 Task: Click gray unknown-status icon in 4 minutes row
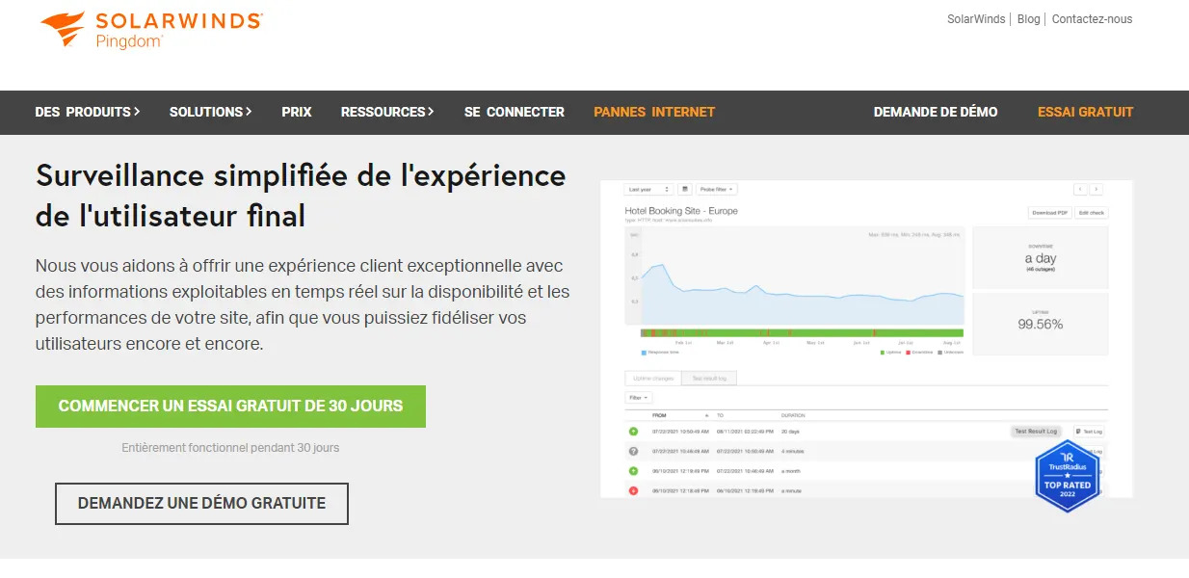(633, 451)
